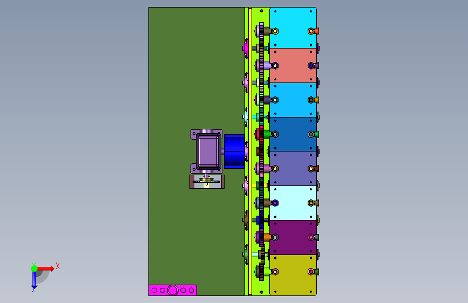This screenshot has height=303, width=468.
Task: Select the cyan top cover panel
Action: coord(293,27)
